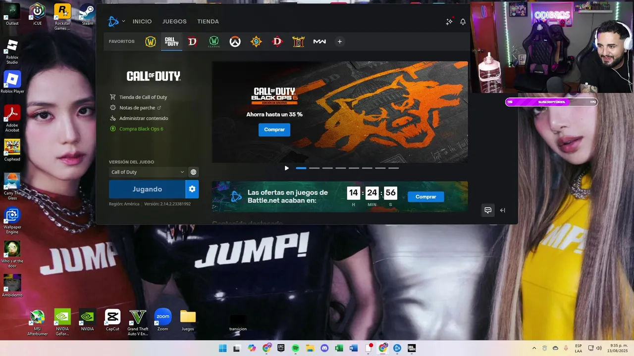
Task: Open the Juegos folder on desktop
Action: 188,320
